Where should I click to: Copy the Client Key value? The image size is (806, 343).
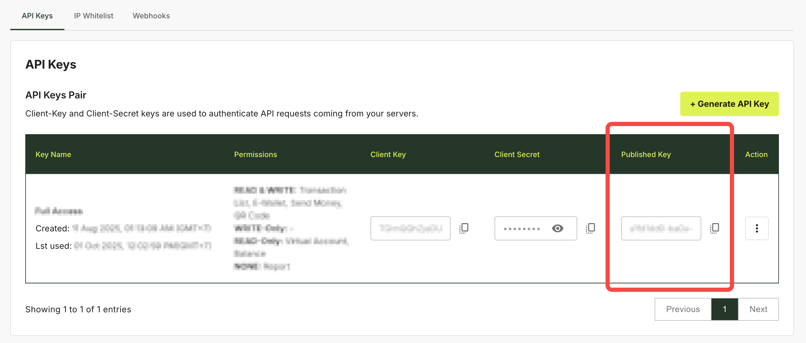coord(464,228)
